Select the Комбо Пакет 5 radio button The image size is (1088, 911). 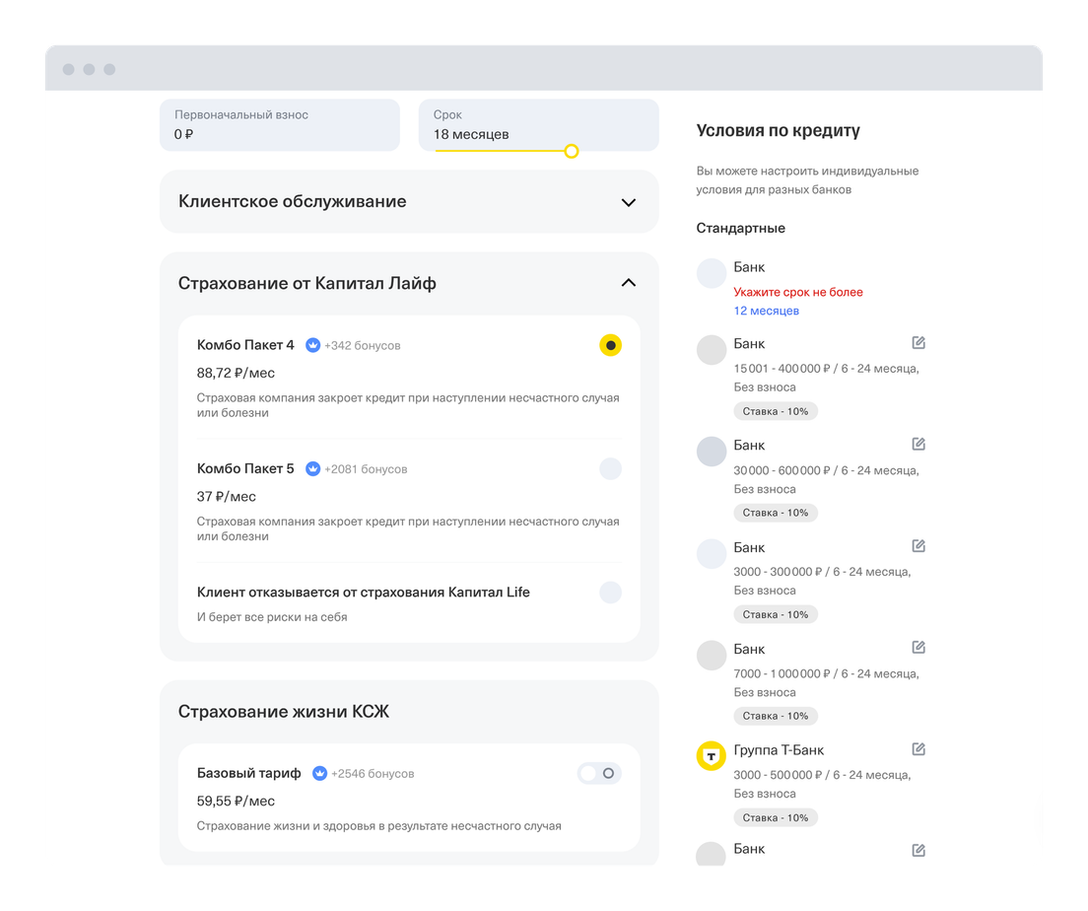click(x=611, y=468)
